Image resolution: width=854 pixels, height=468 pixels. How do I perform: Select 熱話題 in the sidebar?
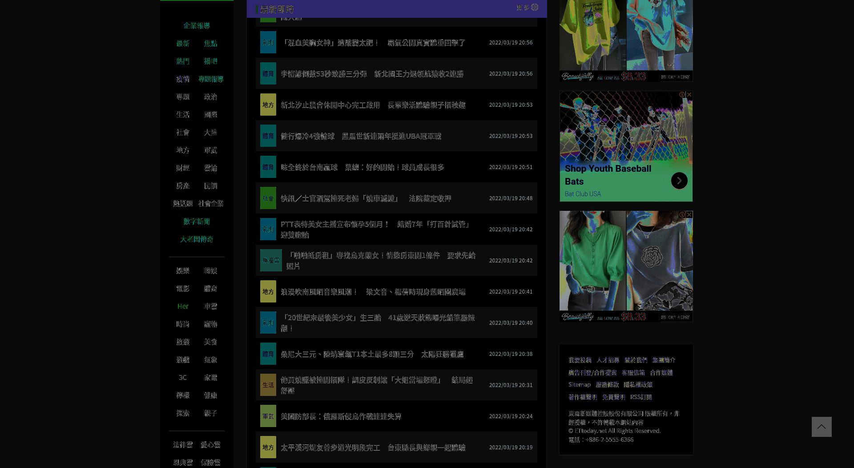[x=183, y=203]
